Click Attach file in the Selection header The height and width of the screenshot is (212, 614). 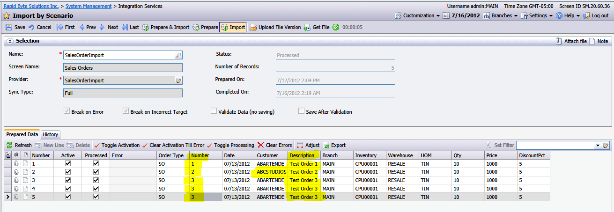point(571,41)
